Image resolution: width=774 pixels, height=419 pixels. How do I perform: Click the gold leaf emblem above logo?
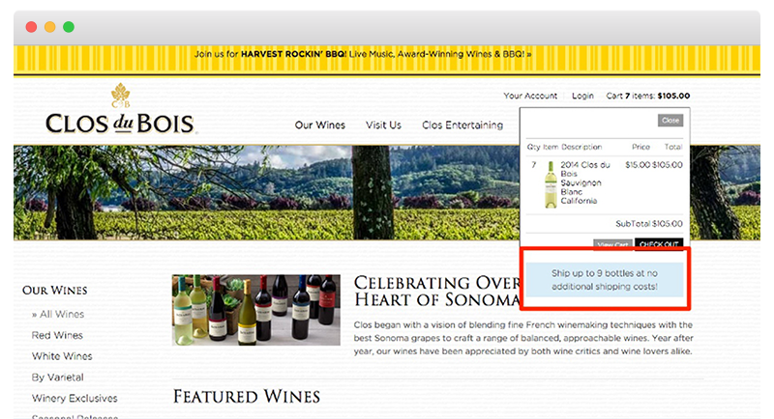pyautogui.click(x=120, y=95)
